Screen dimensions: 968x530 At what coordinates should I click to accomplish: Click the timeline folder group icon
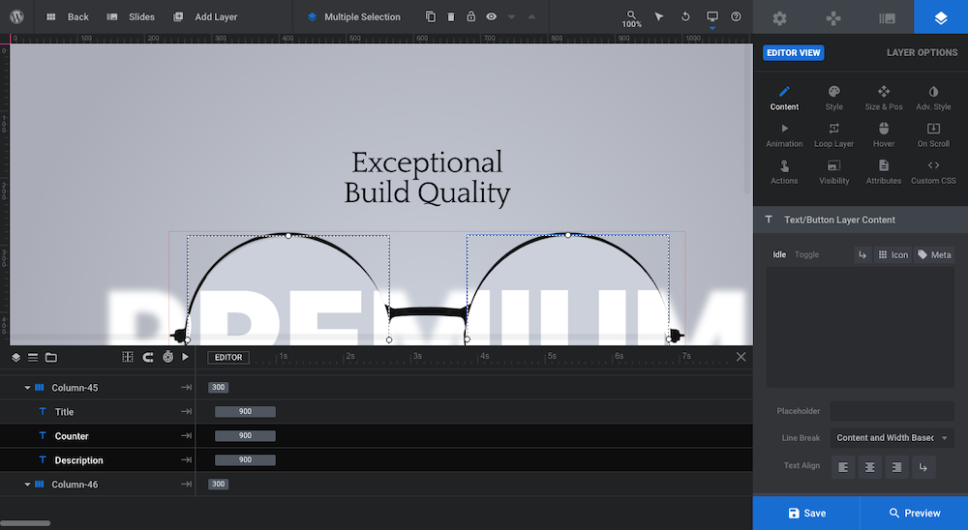tap(51, 357)
